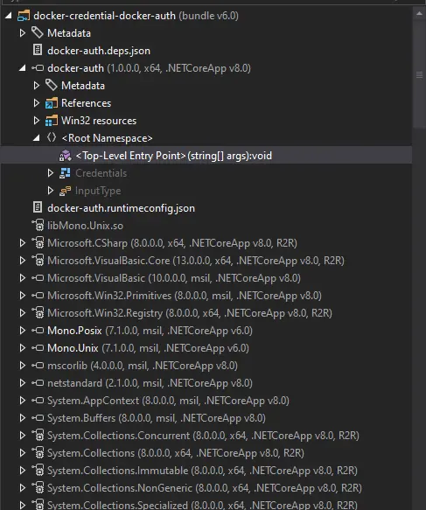Click the file icon of docker-auth.runtimeconfig.json

click(x=38, y=207)
